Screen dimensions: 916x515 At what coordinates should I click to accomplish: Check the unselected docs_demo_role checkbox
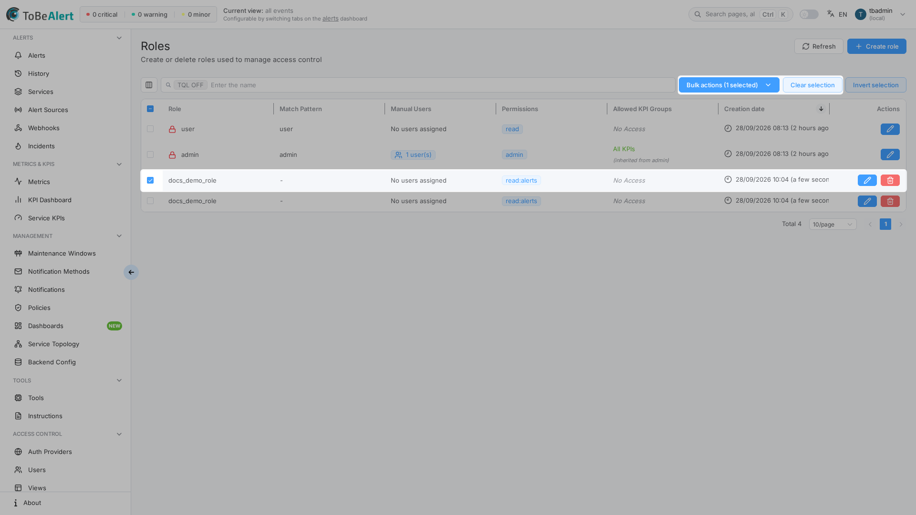150,201
